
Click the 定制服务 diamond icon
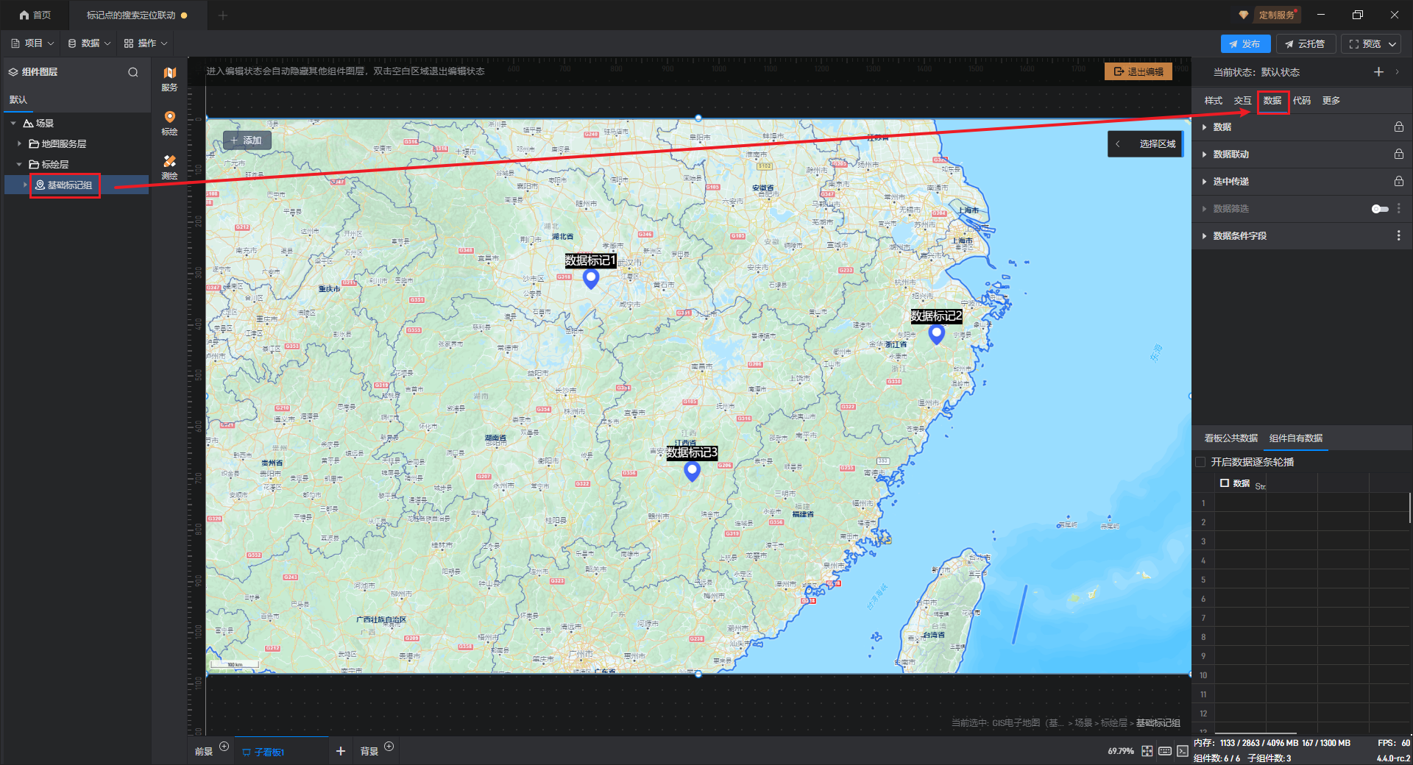pyautogui.click(x=1243, y=15)
